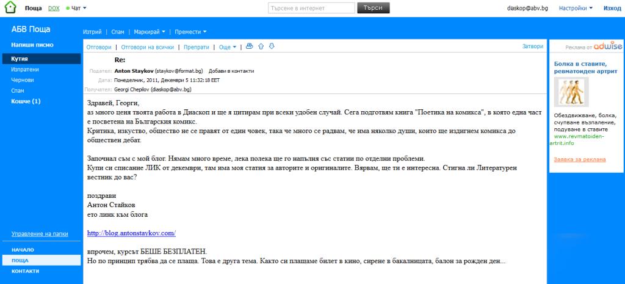Reply with the Отговори link
Viewport: 625px width, 284px height.
[99, 47]
